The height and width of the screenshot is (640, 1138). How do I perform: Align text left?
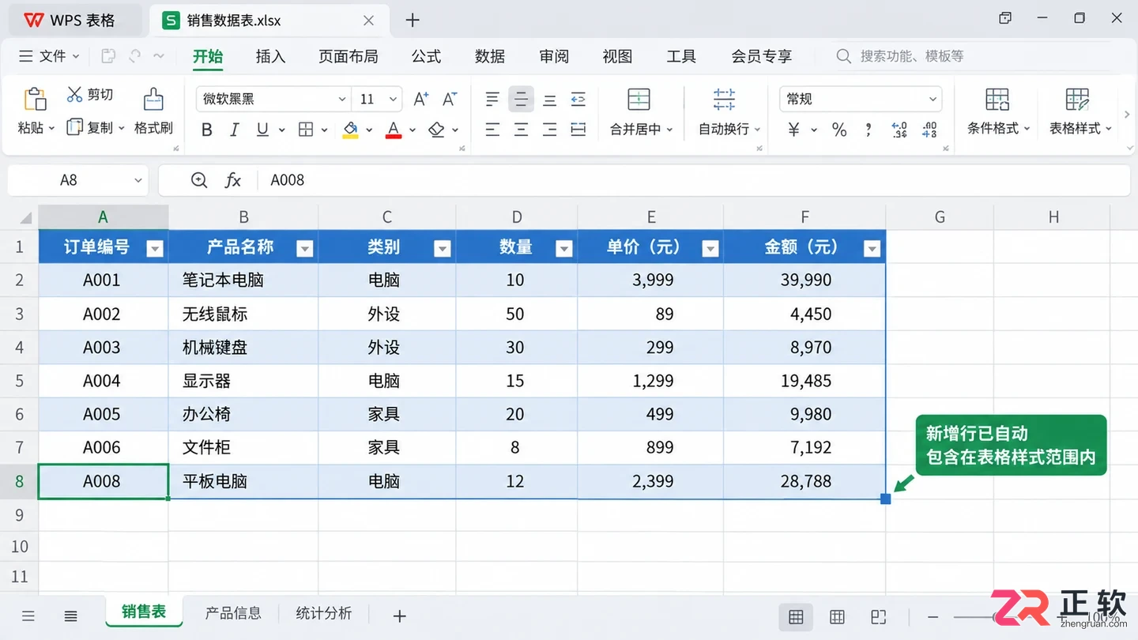point(492,130)
